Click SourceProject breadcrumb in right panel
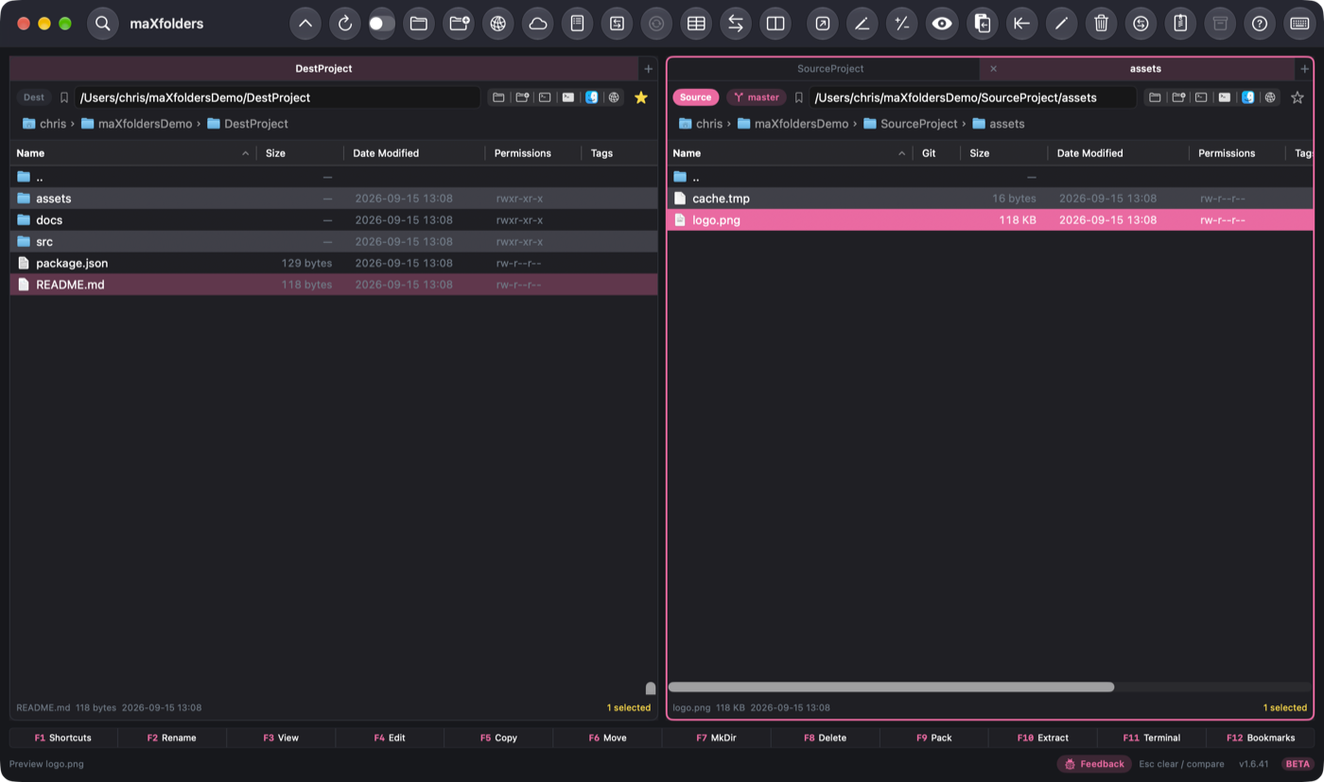Screen dimensions: 1324x782 [910, 124]
